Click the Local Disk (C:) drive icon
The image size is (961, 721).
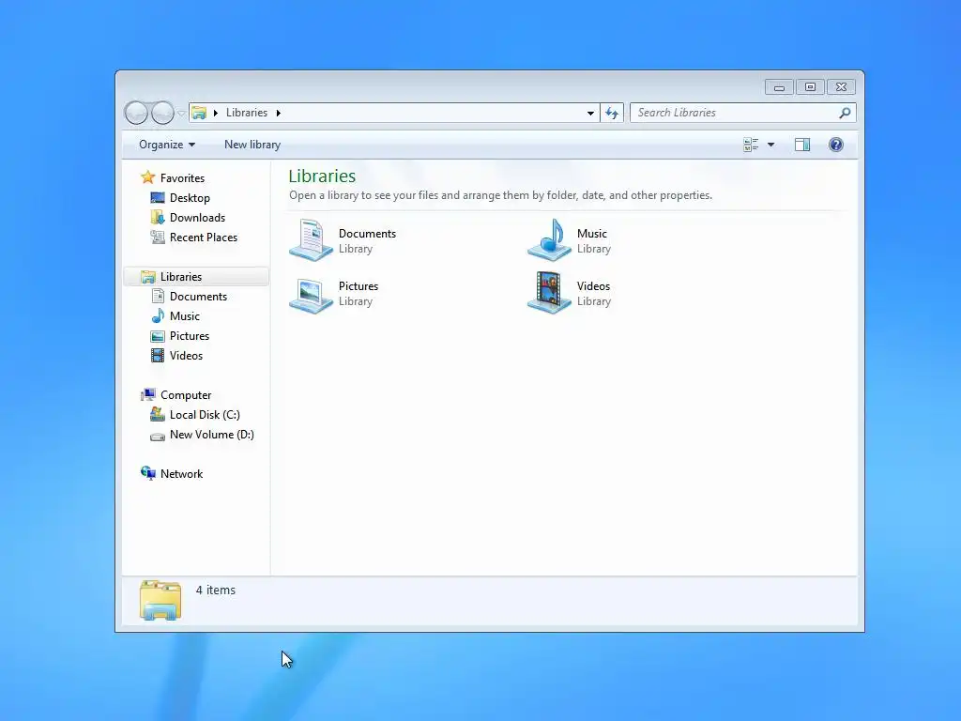[158, 415]
